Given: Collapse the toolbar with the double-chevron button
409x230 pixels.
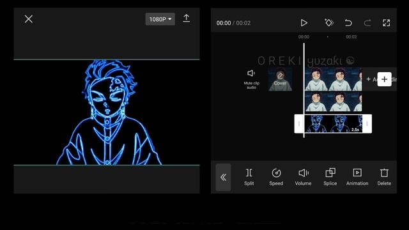Looking at the screenshot, I should (x=223, y=178).
